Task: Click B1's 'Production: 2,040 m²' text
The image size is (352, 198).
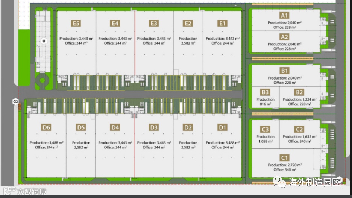Action: pos(285,78)
